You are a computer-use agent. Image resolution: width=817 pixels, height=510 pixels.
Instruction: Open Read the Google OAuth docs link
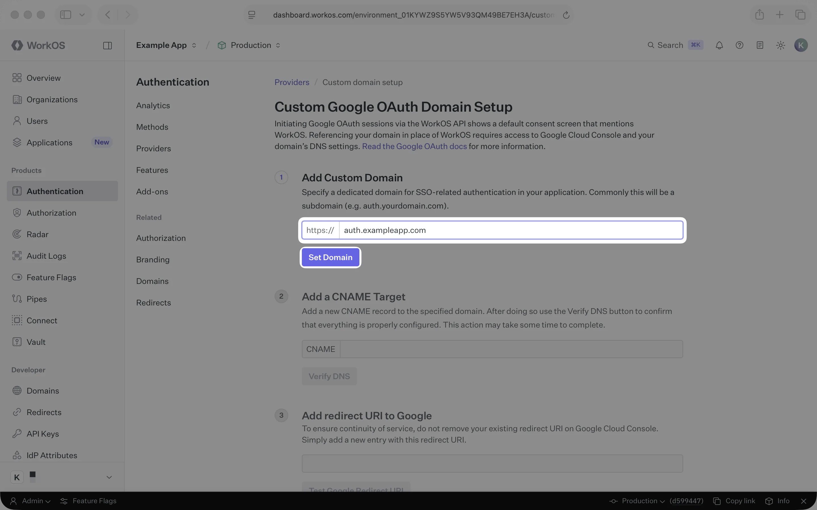[414, 146]
